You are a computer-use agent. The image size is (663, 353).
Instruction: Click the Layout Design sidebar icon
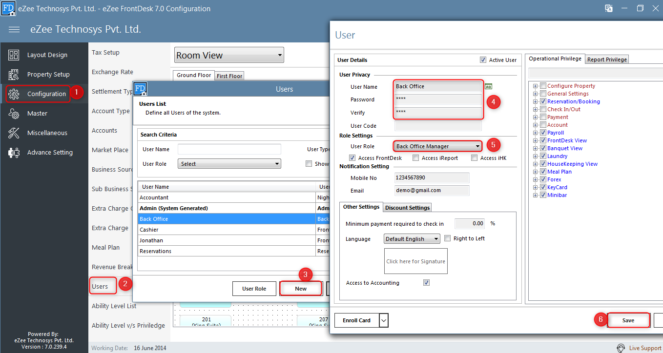click(14, 55)
